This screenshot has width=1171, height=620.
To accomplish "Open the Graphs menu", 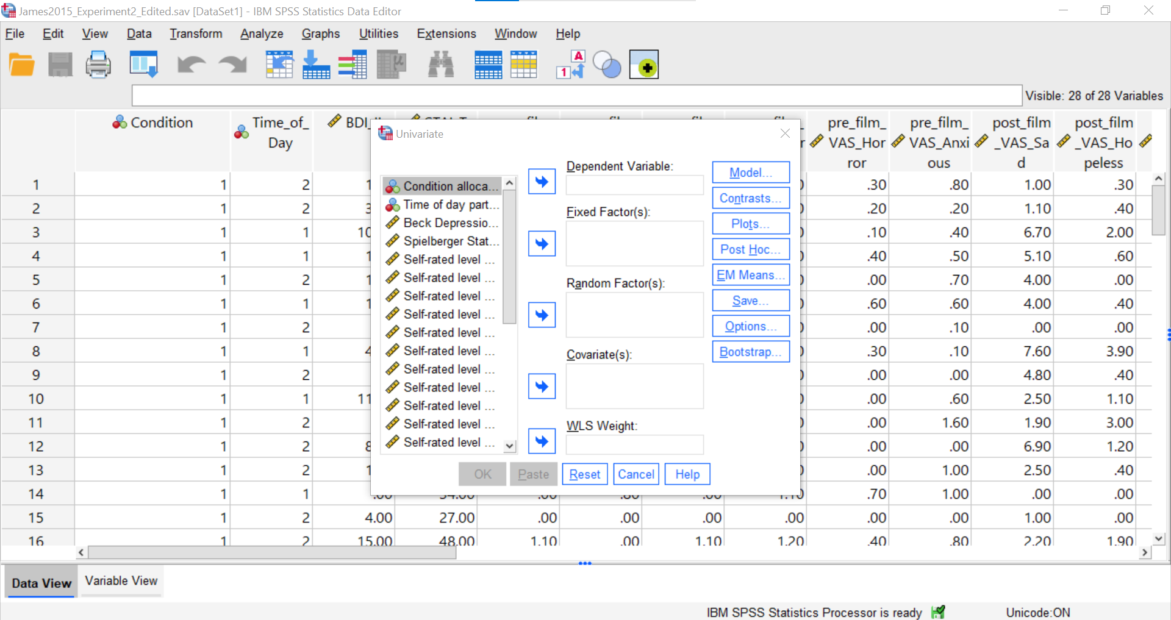I will pyautogui.click(x=321, y=34).
